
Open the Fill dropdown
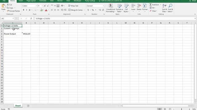[x=152, y=8]
